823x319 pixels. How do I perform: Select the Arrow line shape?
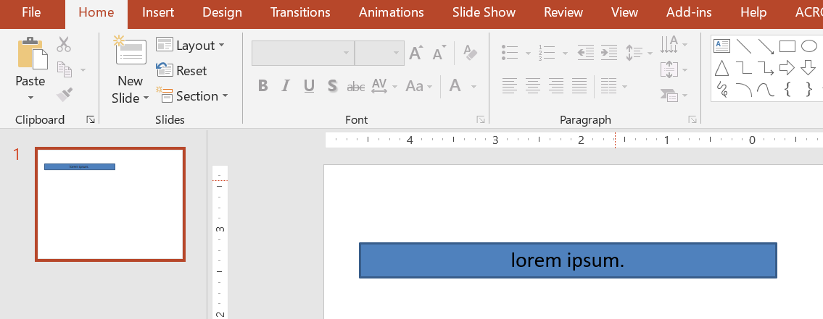tap(766, 46)
